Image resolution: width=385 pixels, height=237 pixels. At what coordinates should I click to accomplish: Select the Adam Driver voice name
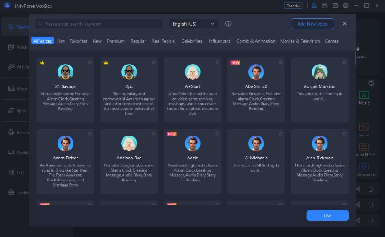point(65,158)
